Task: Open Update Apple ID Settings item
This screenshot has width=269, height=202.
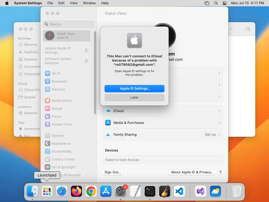Action: (67, 50)
